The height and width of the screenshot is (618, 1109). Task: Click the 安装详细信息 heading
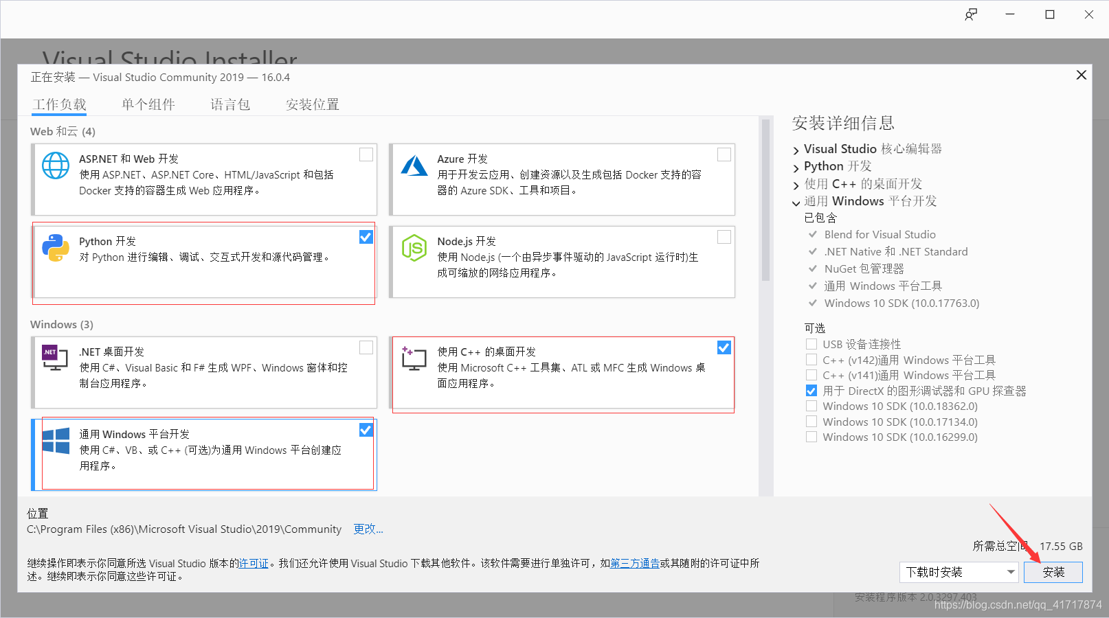(x=843, y=123)
